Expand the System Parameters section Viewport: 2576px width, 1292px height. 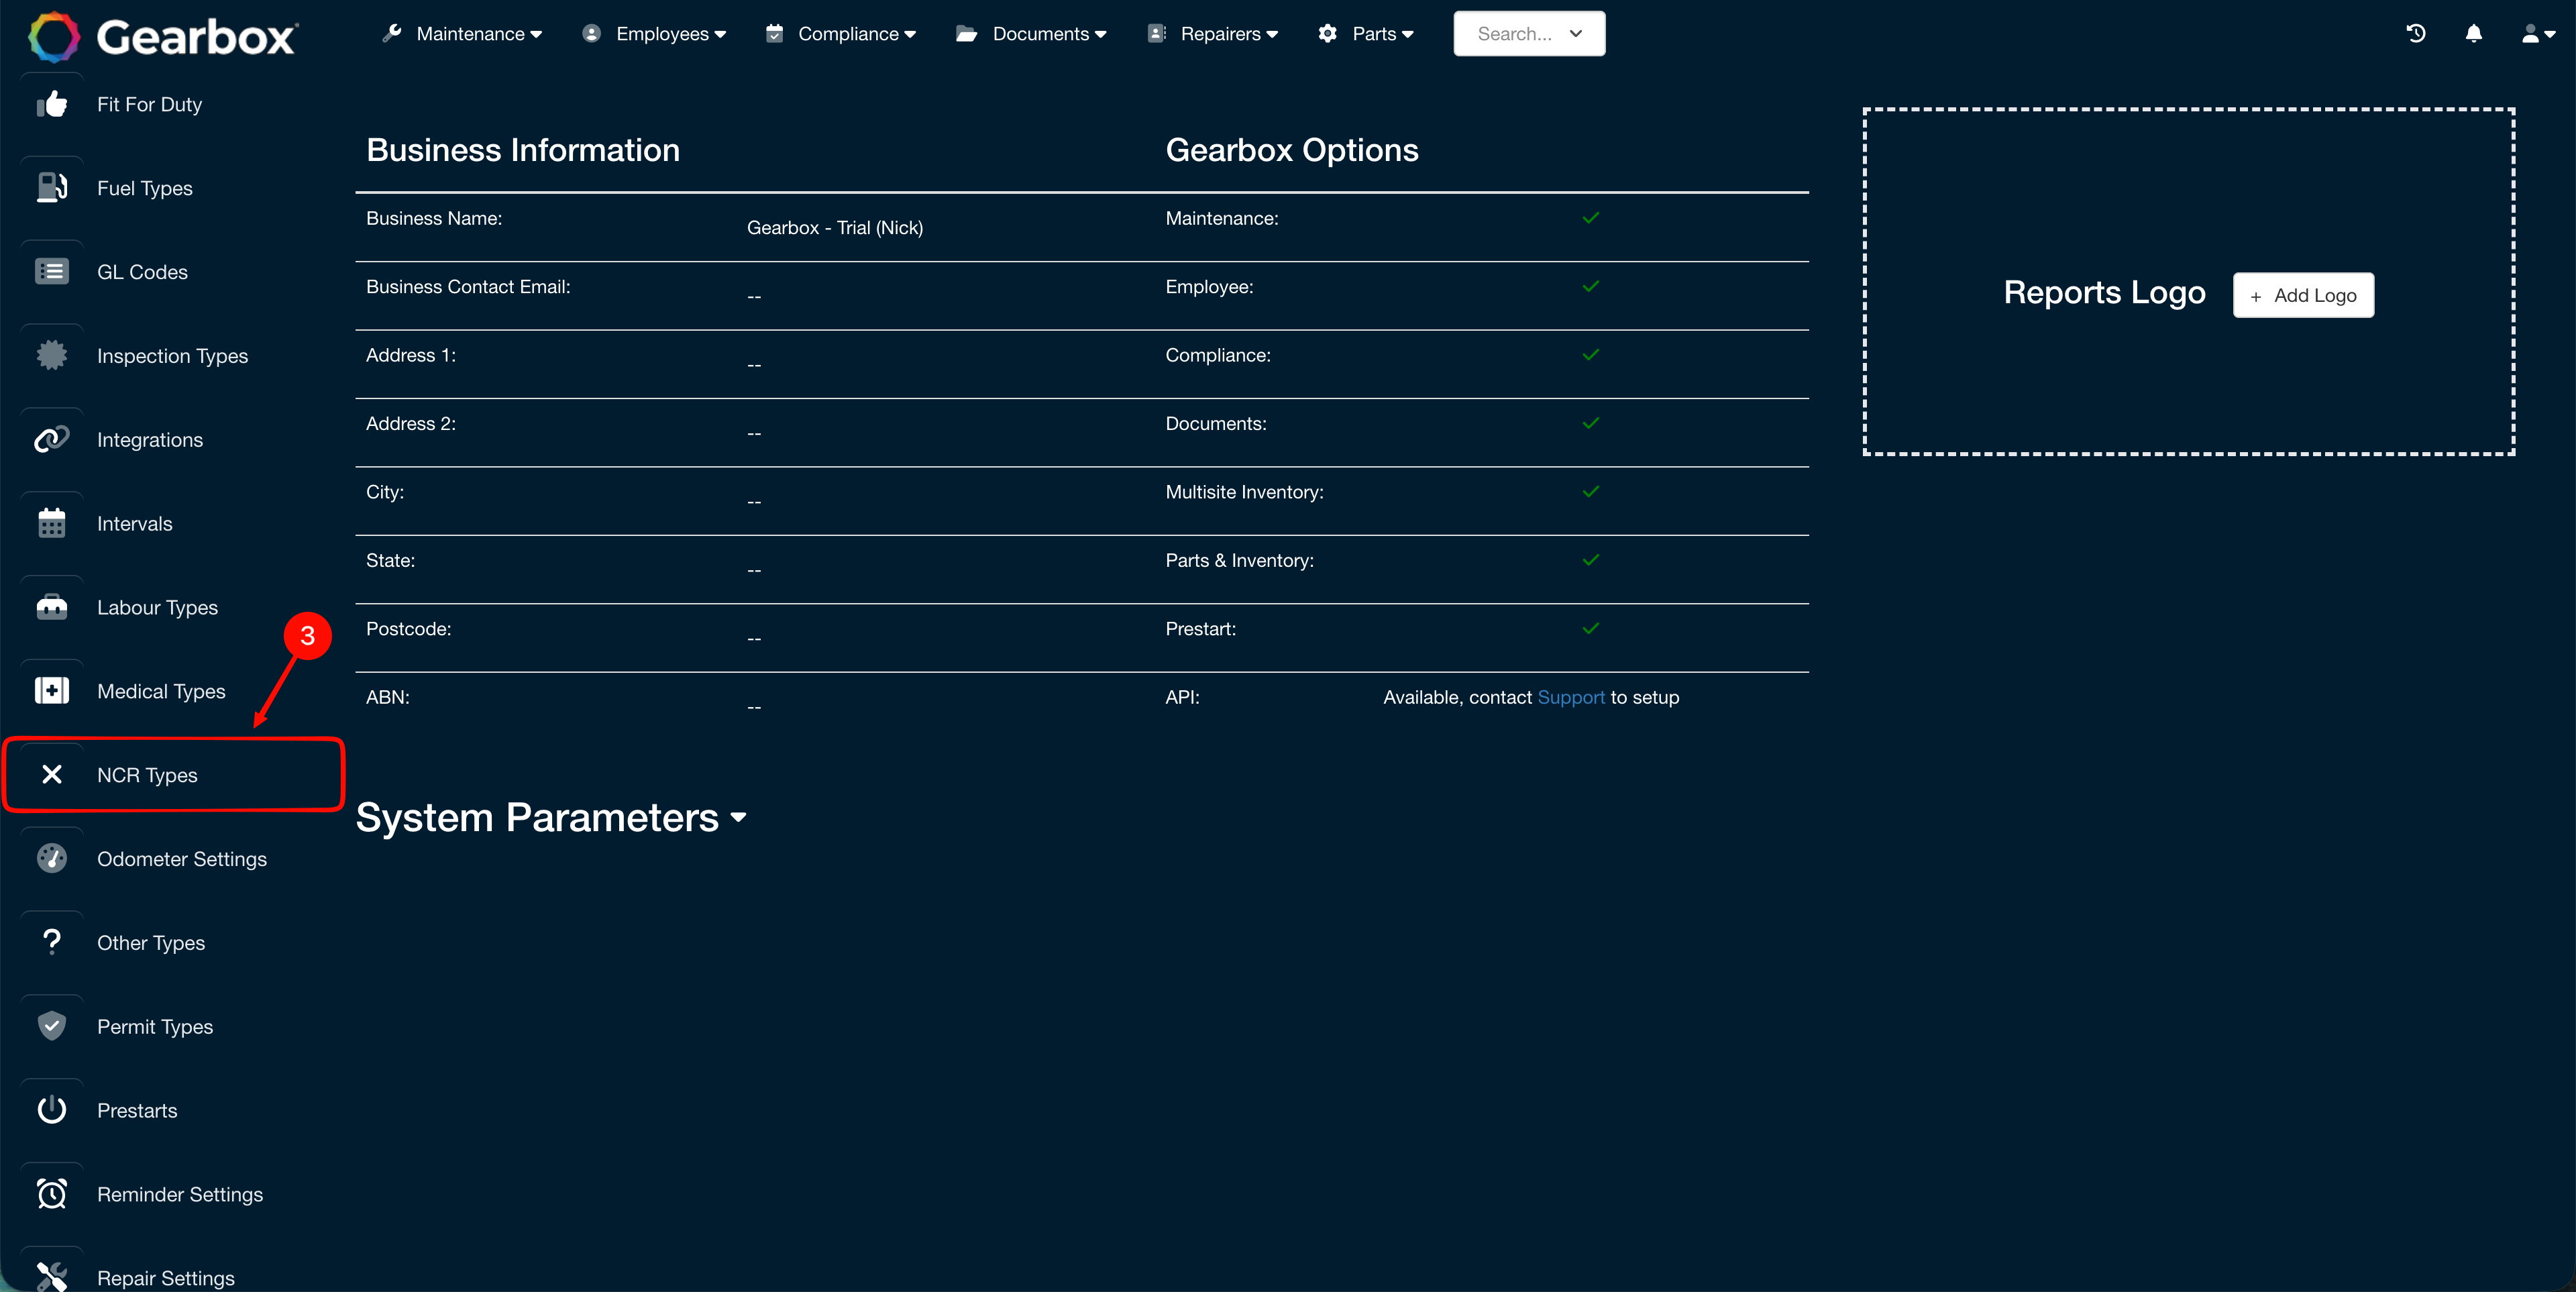pos(551,818)
